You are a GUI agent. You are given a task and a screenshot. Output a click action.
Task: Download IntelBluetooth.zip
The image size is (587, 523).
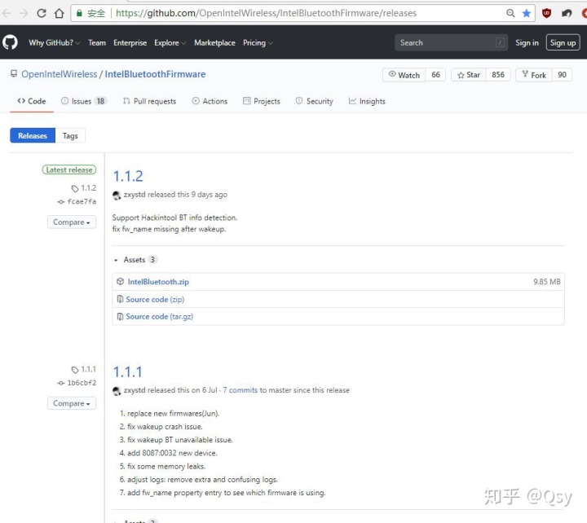[158, 282]
